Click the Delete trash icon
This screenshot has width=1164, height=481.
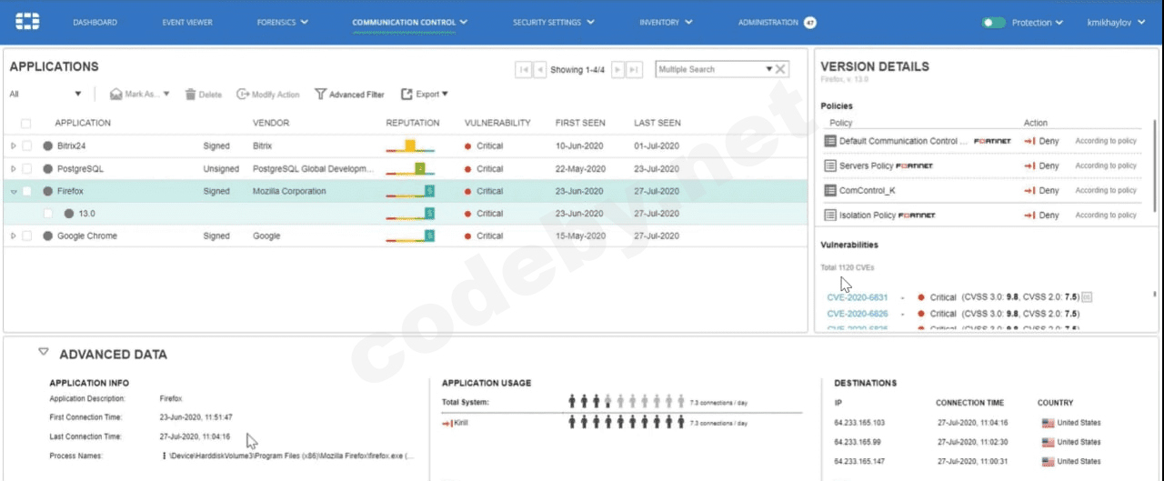(x=190, y=95)
